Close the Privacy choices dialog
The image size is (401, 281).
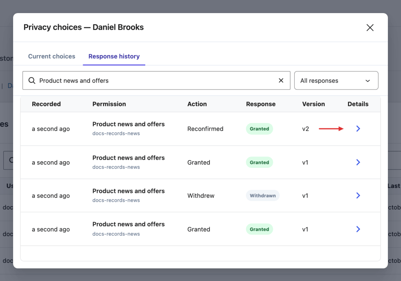pyautogui.click(x=370, y=27)
